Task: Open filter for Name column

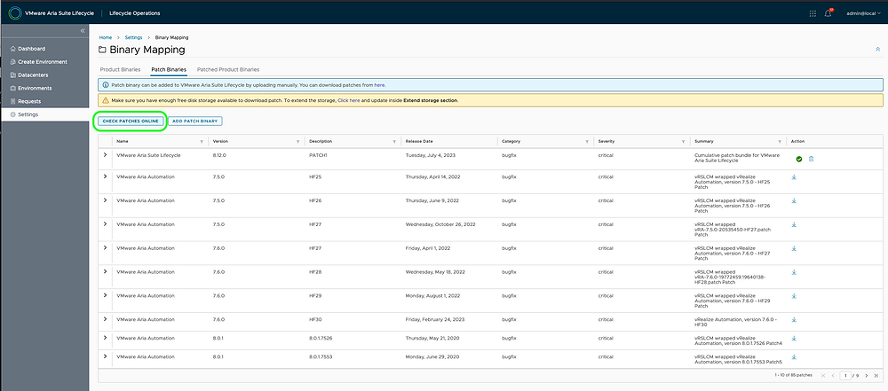Action: (202, 142)
